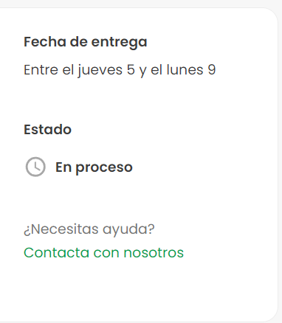
Task: Click the ¿Necesitas ayuda? help text
Action: (89, 229)
